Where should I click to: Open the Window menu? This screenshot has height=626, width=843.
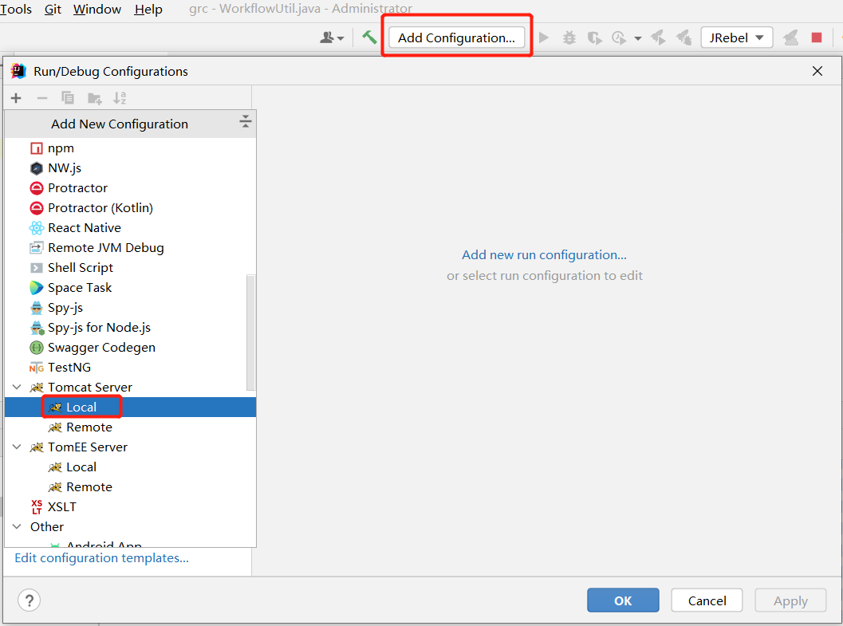(97, 9)
